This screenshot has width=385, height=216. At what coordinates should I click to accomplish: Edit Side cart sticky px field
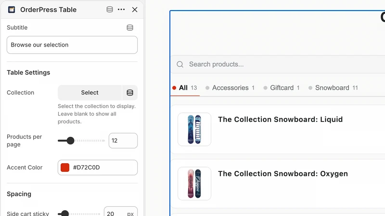pos(121,212)
